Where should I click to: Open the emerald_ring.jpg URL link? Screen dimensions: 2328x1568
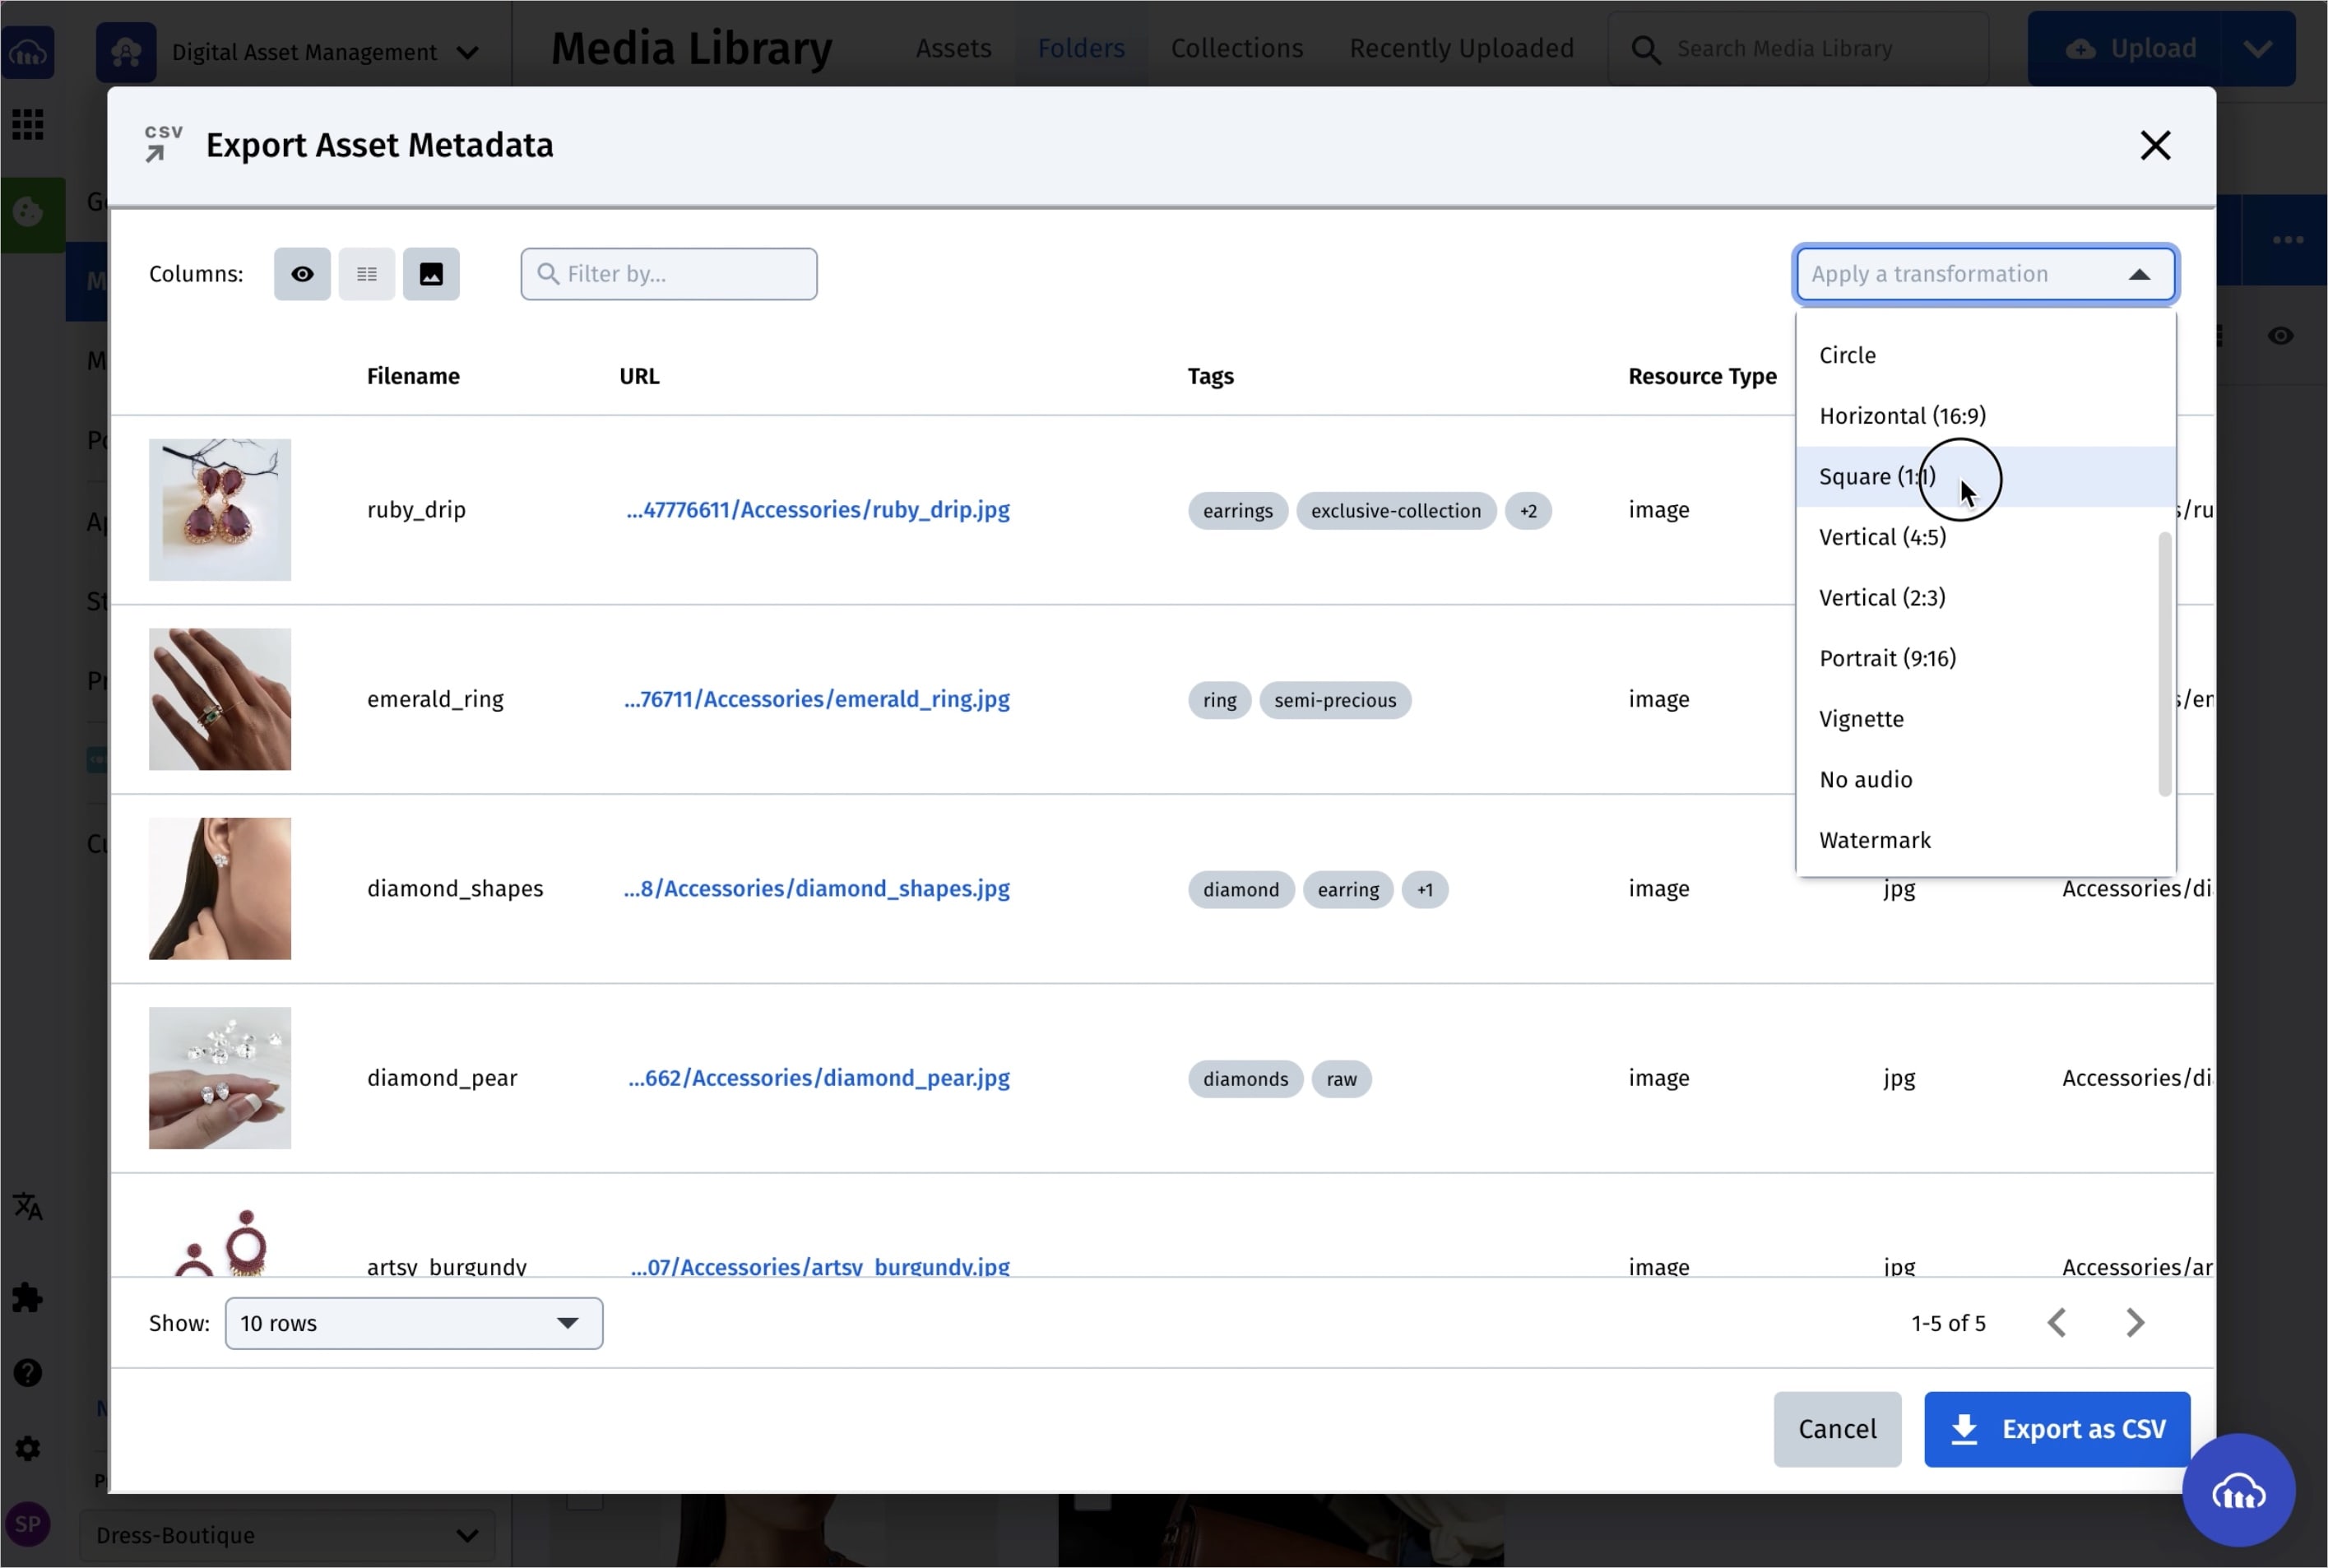point(817,699)
